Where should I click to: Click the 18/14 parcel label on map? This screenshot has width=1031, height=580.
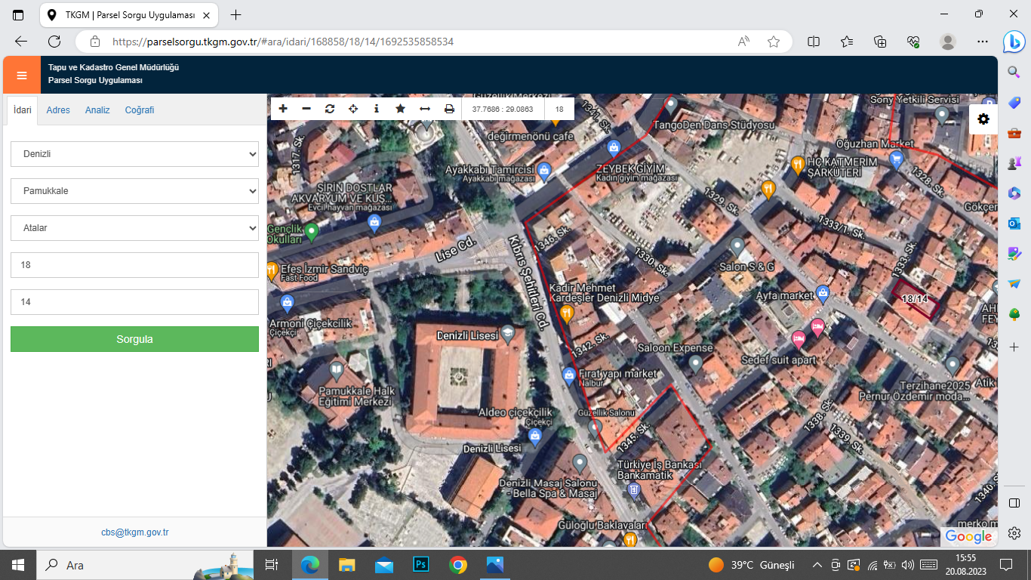(x=916, y=299)
